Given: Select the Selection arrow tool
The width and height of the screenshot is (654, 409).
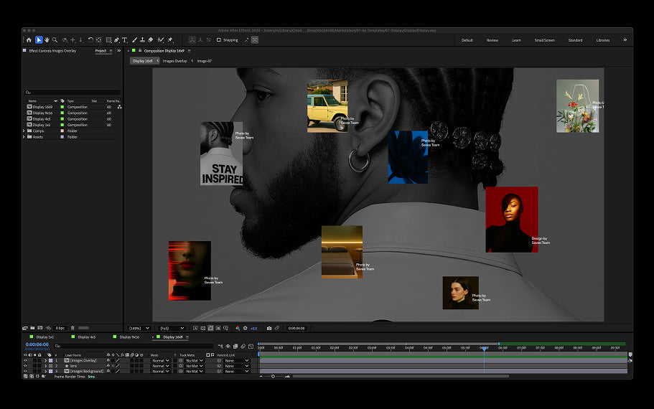Looking at the screenshot, I should 39,40.
